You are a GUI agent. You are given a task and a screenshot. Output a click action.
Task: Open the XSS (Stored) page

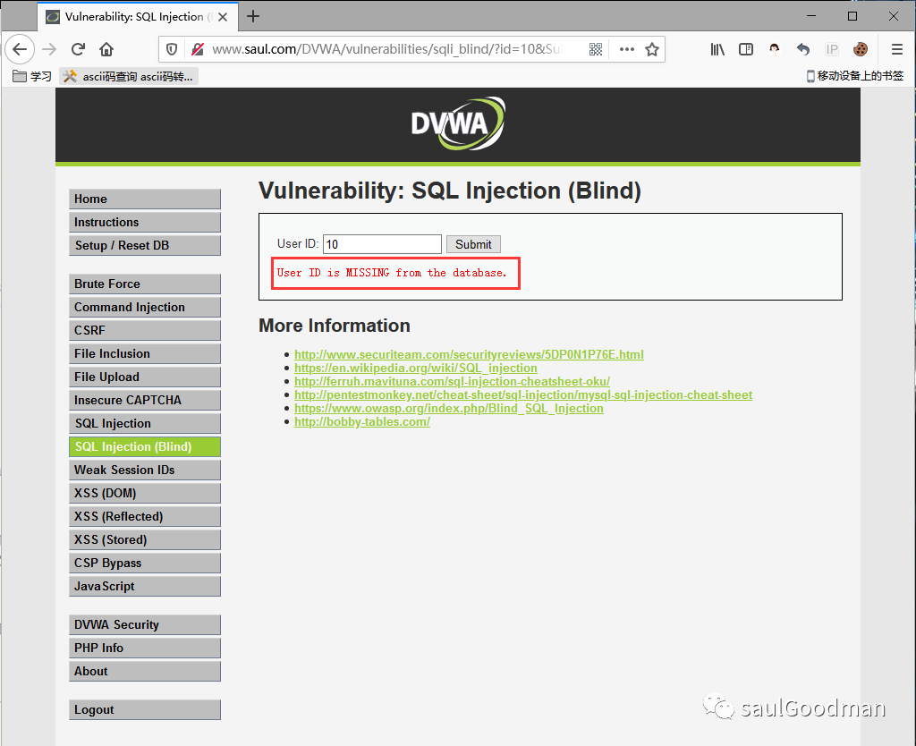[145, 539]
